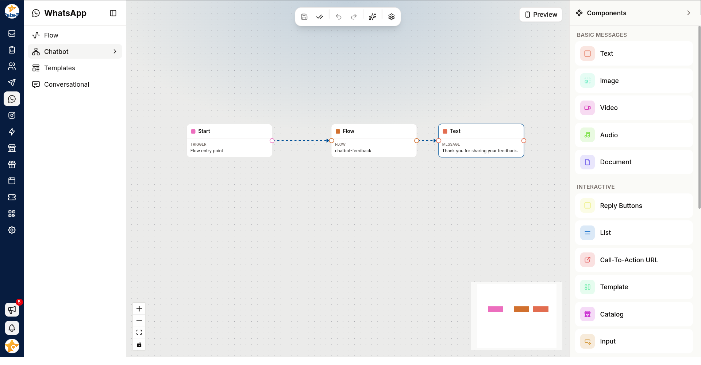The height and width of the screenshot is (365, 701).
Task: Toggle the canvas lock icon
Action: (x=139, y=345)
